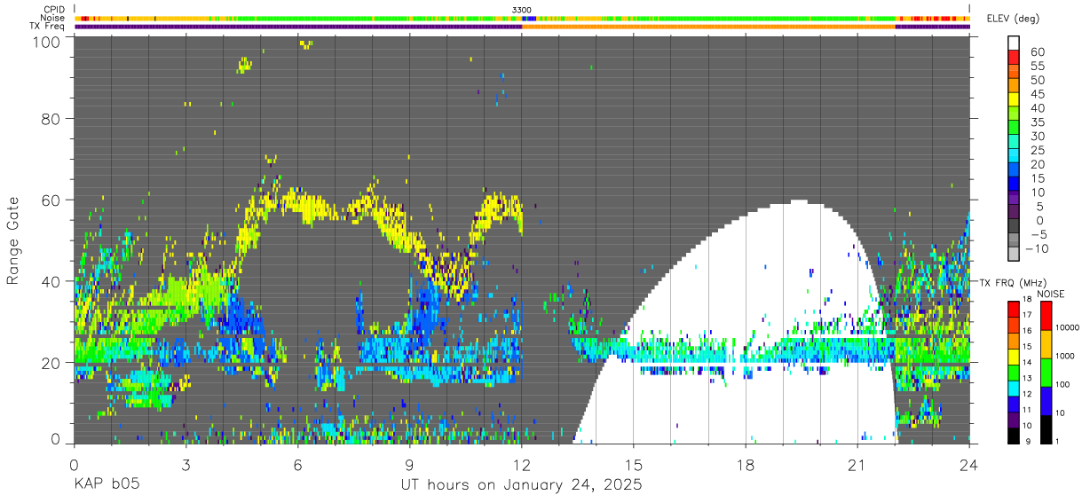This screenshot has width=1090, height=503.
Task: Click UT hours axis tick label 3
Action: [x=186, y=465]
